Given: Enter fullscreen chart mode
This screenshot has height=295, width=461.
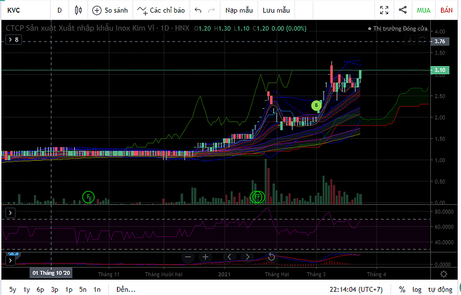Looking at the screenshot, I should [x=384, y=10].
